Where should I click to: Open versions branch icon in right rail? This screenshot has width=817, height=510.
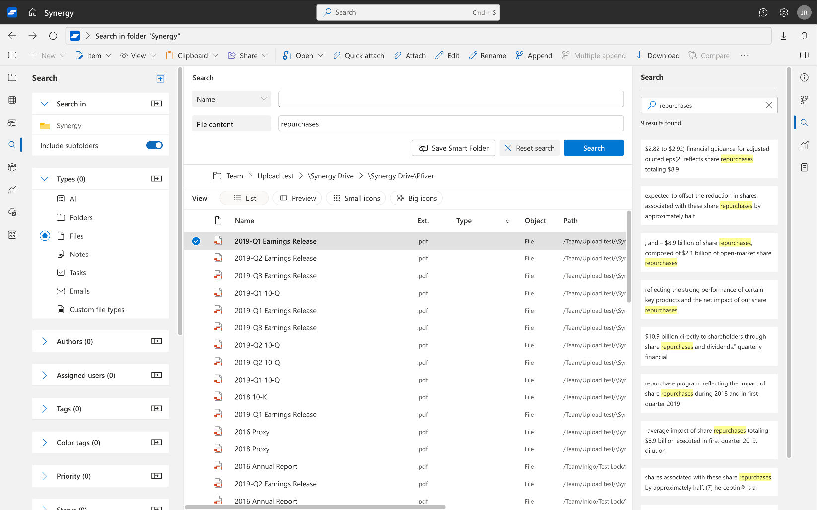804,100
